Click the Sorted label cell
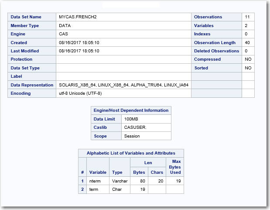The height and width of the screenshot is (210, 270). [x=201, y=68]
